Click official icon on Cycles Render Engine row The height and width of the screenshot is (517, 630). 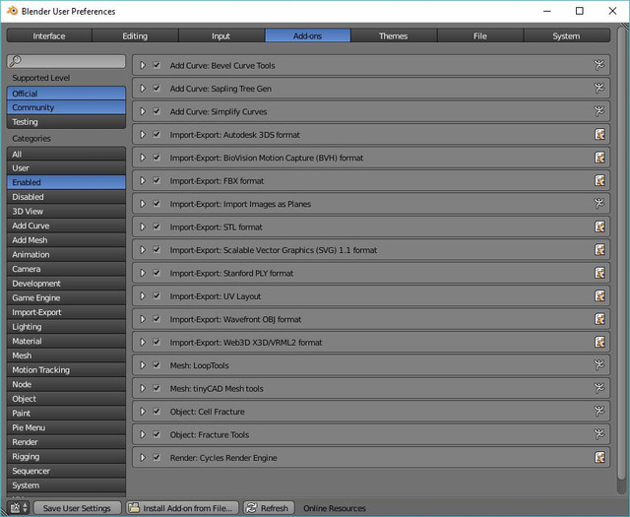599,458
